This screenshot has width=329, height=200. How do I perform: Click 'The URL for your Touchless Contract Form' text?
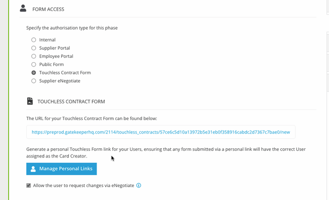coord(91,119)
